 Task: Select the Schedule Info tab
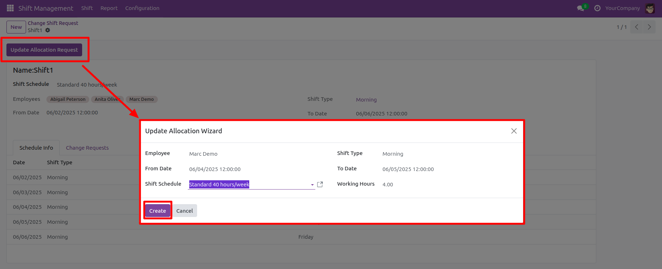coord(36,148)
